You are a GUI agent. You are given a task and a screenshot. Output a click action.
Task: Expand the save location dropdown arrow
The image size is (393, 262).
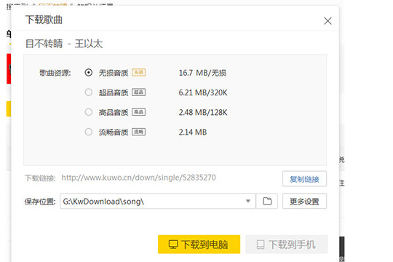pos(248,201)
